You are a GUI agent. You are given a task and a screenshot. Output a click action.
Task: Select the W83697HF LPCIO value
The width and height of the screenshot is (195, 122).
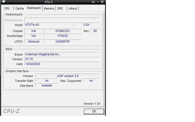pyautogui.click(x=63, y=41)
